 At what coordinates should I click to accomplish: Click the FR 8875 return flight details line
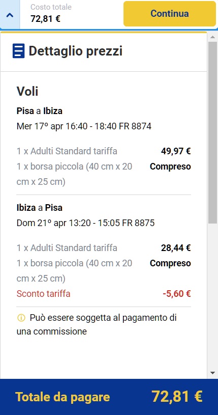coord(85,223)
